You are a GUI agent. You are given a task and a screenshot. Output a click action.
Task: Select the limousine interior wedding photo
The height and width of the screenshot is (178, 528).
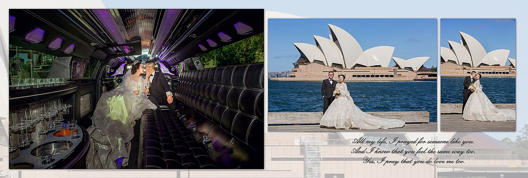pos(136,89)
